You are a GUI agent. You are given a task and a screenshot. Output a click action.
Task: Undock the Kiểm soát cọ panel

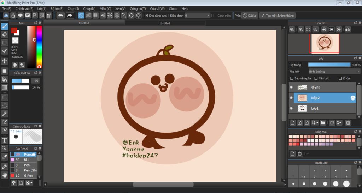tap(36, 73)
